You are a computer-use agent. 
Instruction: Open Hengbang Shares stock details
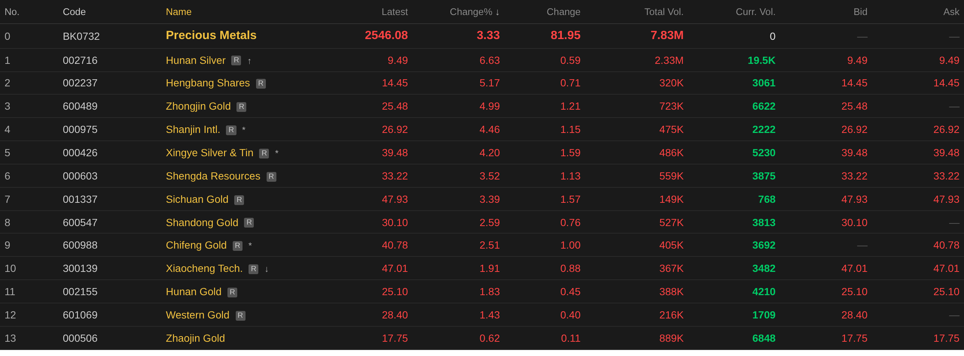[208, 83]
